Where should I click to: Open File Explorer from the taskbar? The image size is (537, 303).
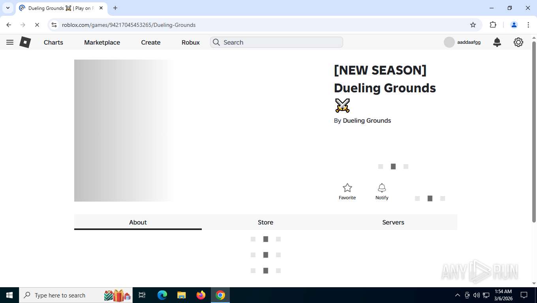(181, 295)
